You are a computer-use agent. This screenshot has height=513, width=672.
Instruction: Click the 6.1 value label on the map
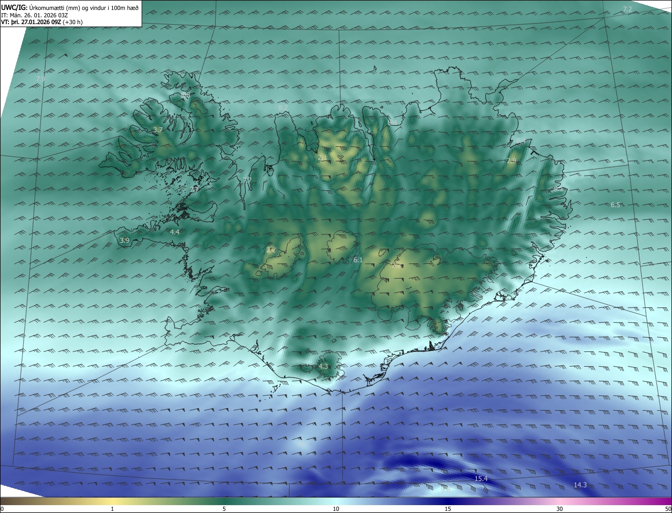click(x=358, y=260)
